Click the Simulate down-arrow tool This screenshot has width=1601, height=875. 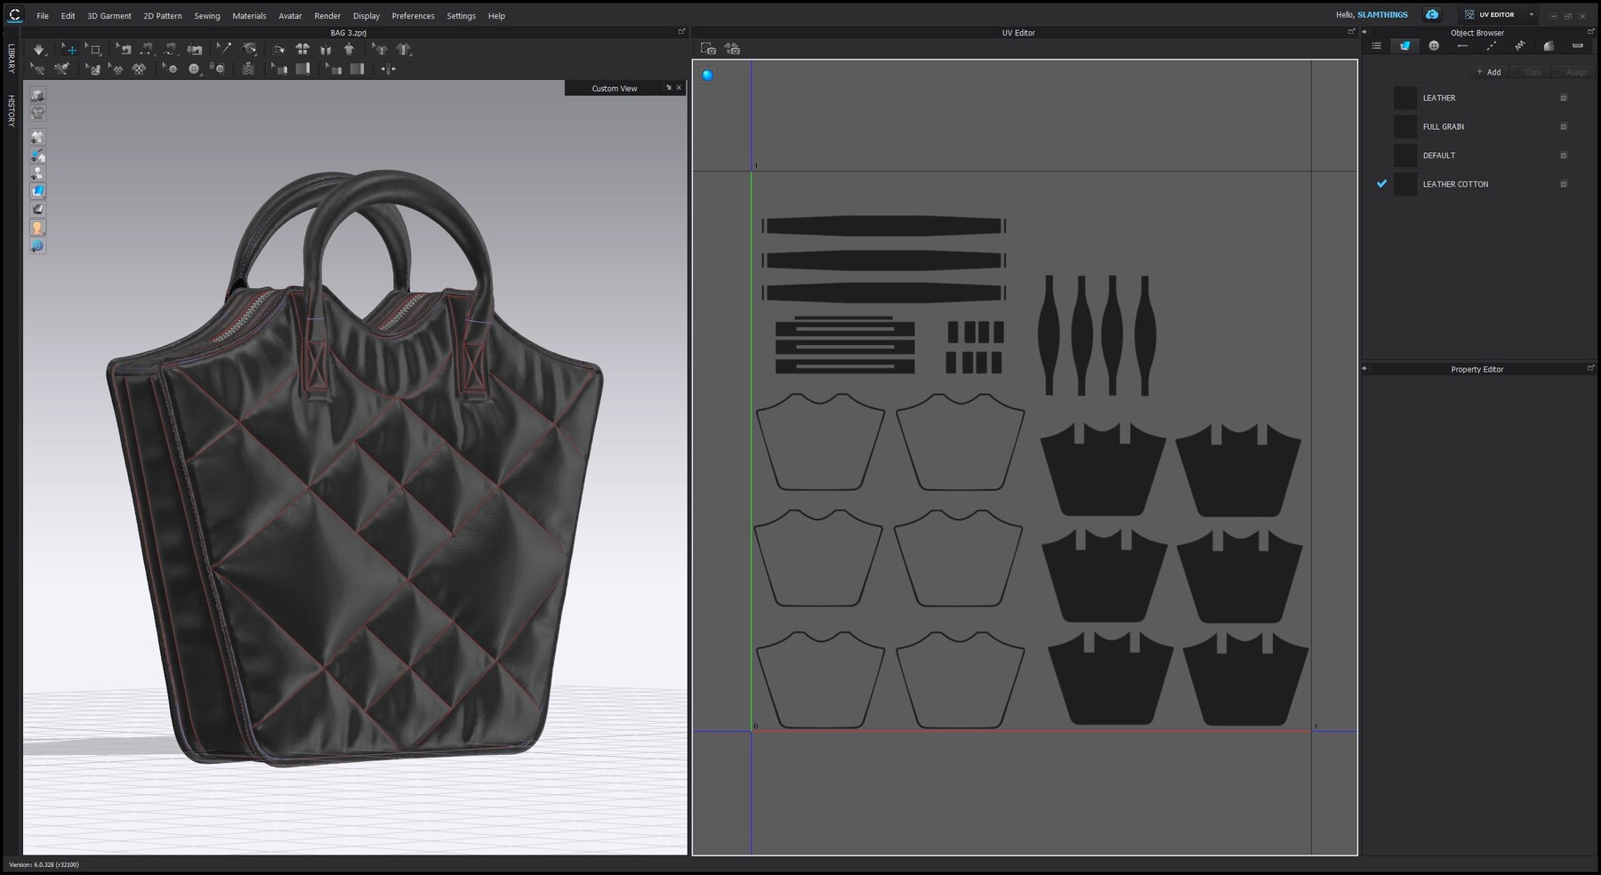click(x=39, y=50)
